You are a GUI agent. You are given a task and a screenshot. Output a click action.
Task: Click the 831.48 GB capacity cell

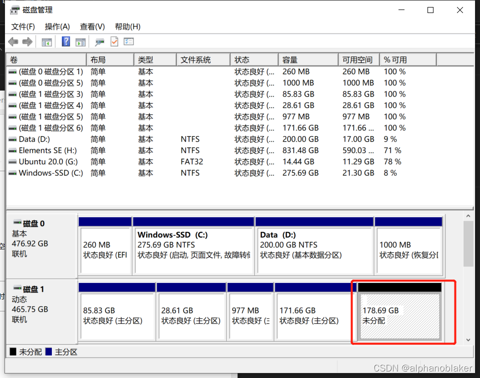pyautogui.click(x=300, y=151)
